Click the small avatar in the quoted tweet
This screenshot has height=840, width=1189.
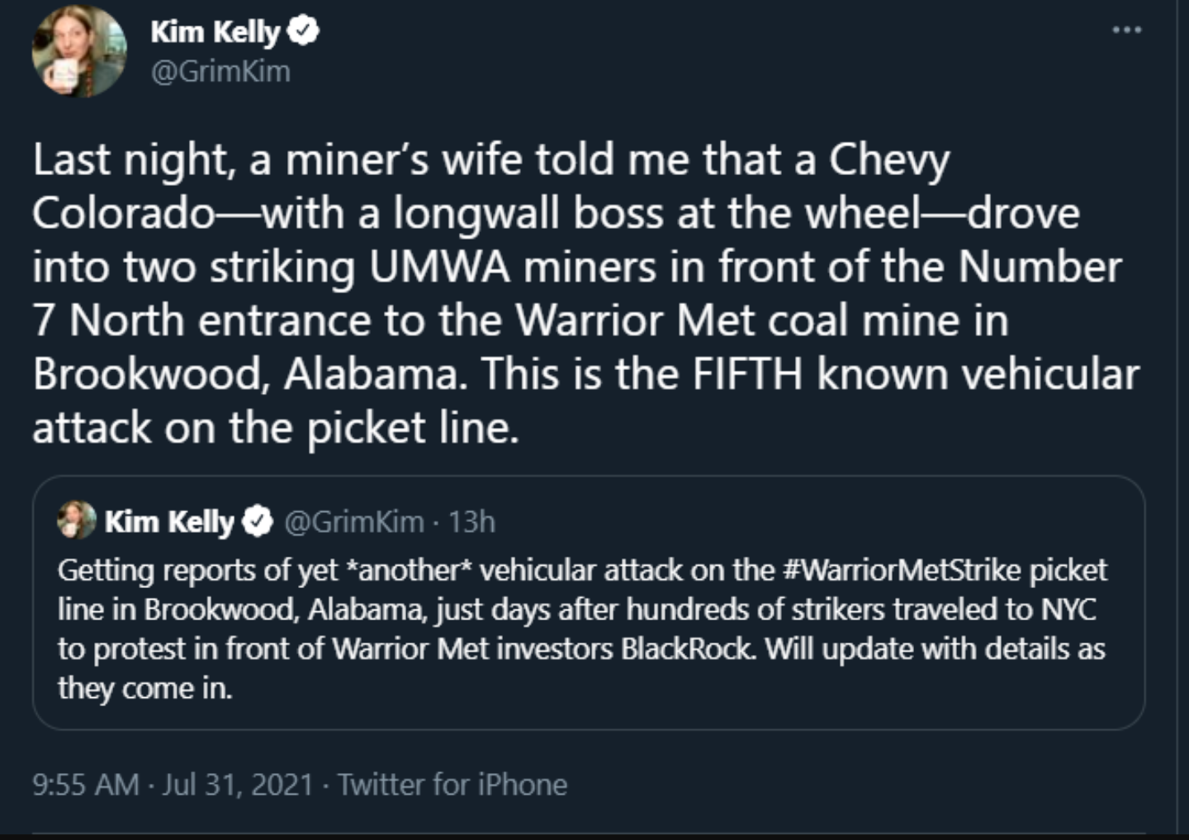pyautogui.click(x=76, y=521)
